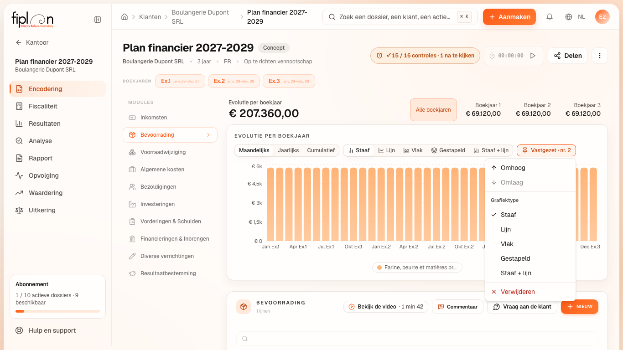623x350 pixels.
Task: Open Hulp en support
Action: [x=58, y=330]
